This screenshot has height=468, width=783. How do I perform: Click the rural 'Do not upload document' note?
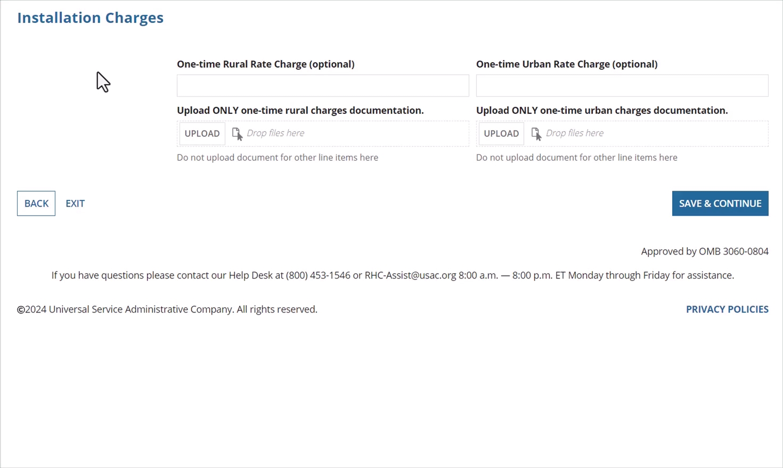click(x=278, y=158)
